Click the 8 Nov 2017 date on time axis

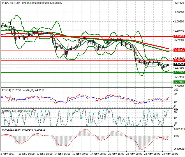7,154
